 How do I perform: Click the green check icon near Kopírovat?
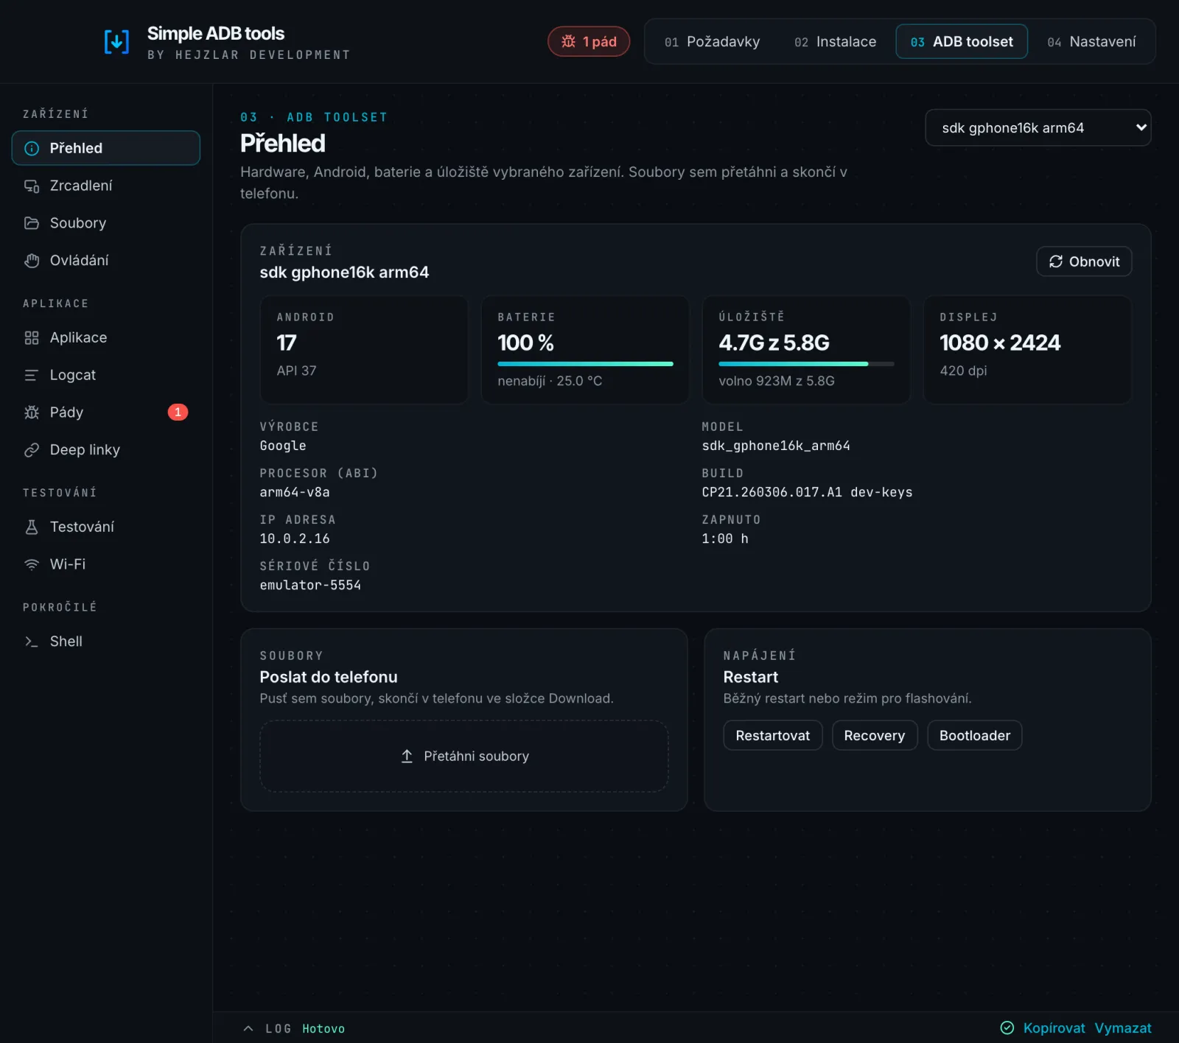[x=1007, y=1028]
